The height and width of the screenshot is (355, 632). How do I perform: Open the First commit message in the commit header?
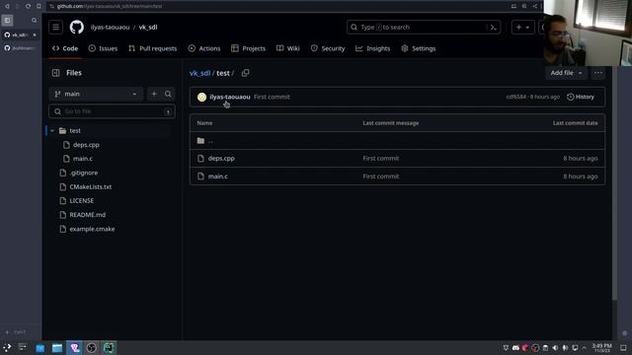click(x=272, y=97)
